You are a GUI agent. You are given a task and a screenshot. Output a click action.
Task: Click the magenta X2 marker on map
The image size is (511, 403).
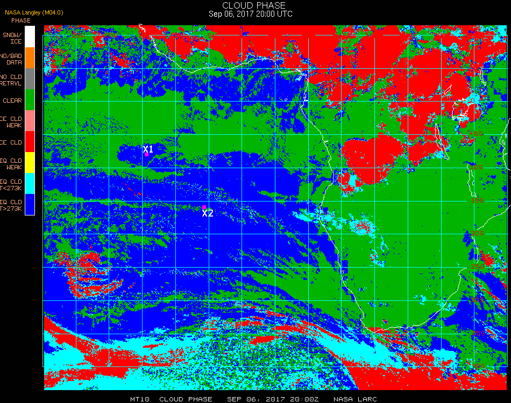coord(204,207)
